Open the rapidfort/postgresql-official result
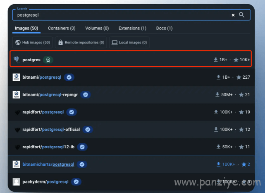This screenshot has width=265, height=193. (51, 130)
